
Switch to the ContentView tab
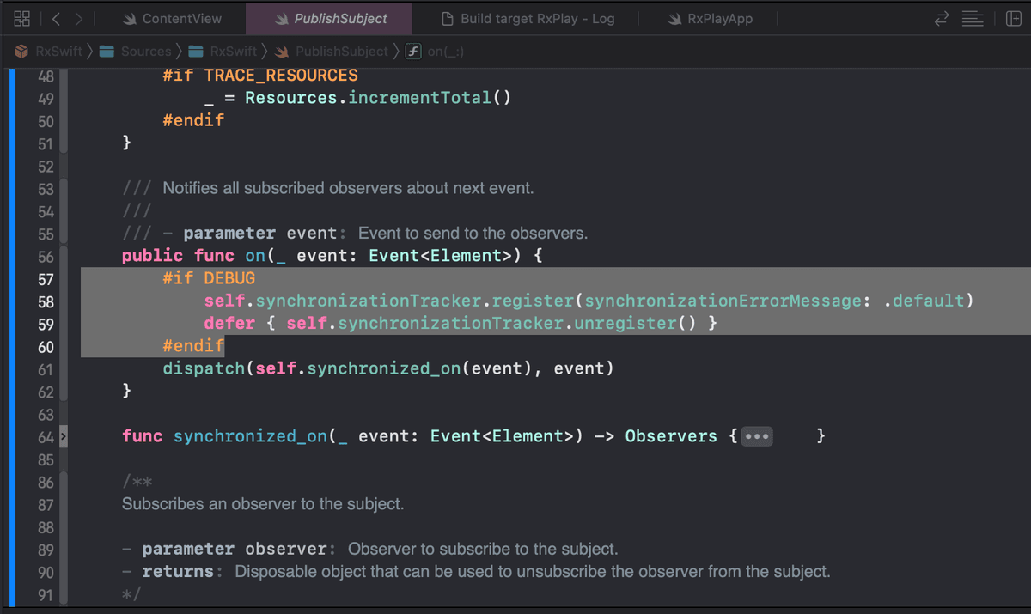pos(172,18)
